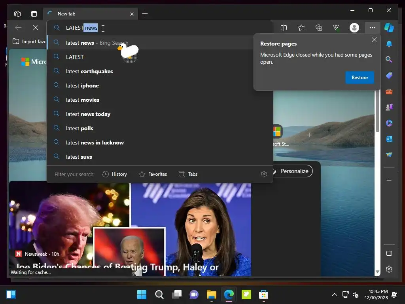Select suggestion latest iphone
The height and width of the screenshot is (304, 405).
(160, 85)
